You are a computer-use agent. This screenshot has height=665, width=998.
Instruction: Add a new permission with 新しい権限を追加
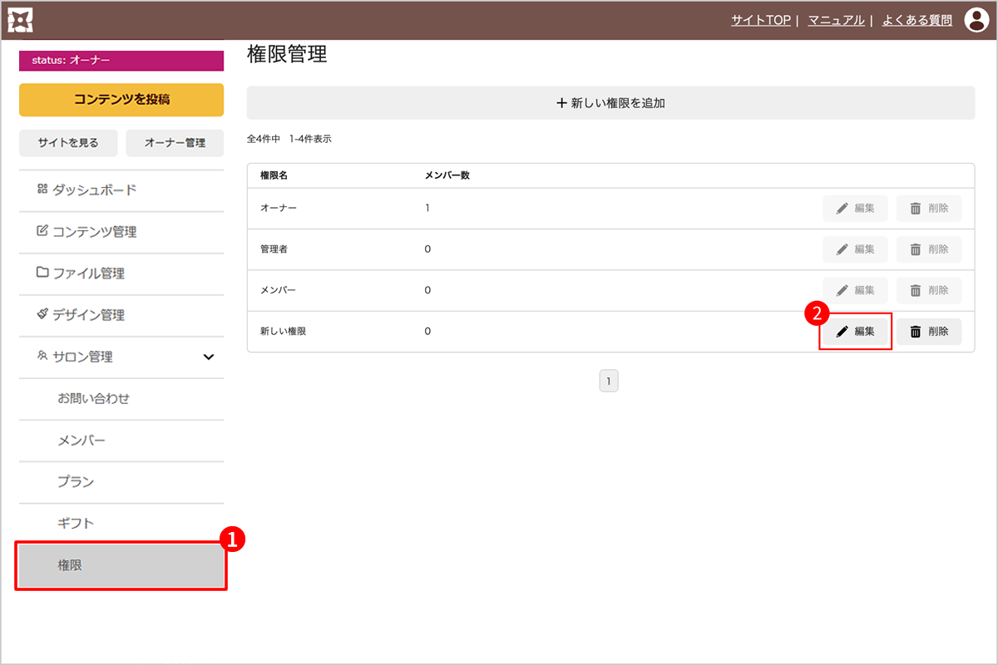point(610,103)
